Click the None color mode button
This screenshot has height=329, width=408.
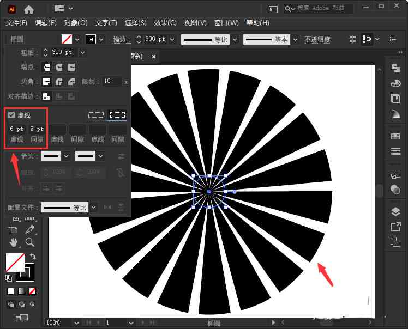click(x=32, y=291)
